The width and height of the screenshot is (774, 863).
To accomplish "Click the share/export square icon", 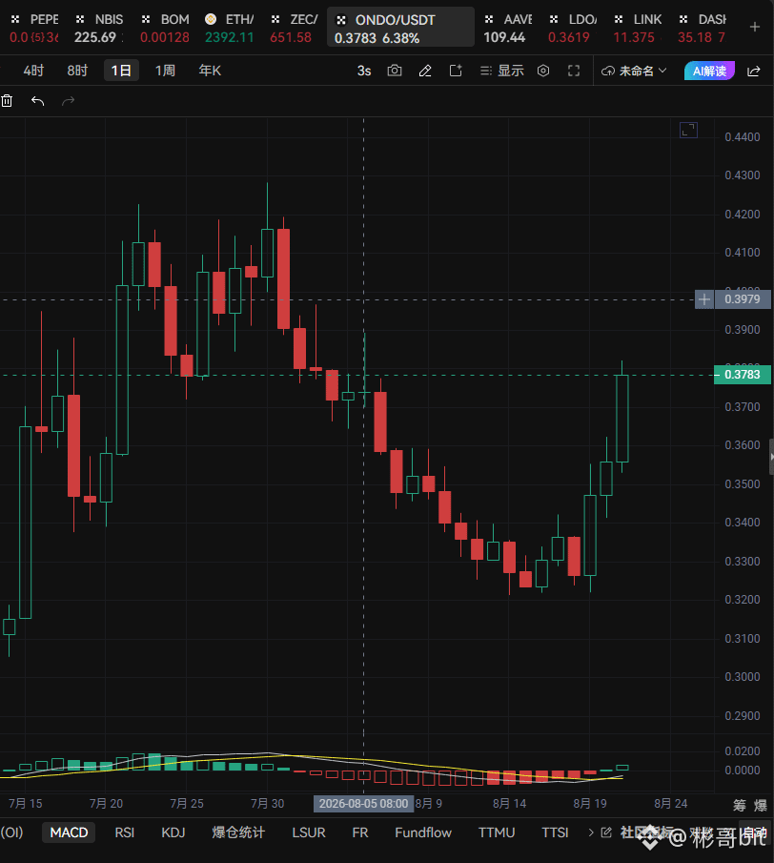I will click(x=456, y=71).
